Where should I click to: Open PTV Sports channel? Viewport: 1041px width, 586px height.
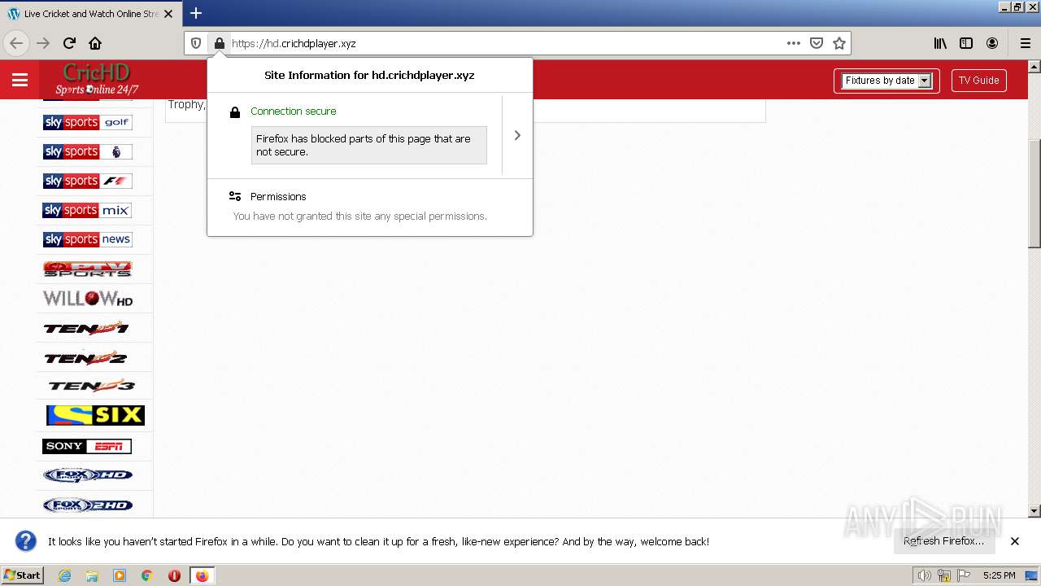click(x=87, y=269)
